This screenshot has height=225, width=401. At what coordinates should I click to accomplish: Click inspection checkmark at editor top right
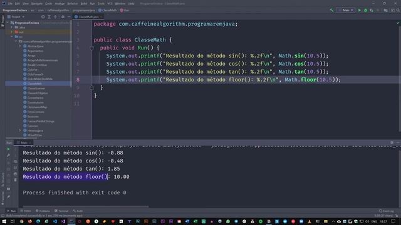pyautogui.click(x=398, y=23)
